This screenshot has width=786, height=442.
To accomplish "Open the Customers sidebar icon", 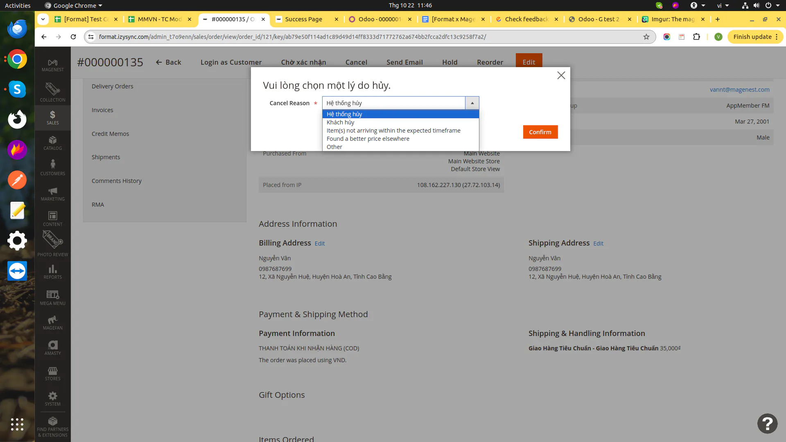I will point(52,168).
